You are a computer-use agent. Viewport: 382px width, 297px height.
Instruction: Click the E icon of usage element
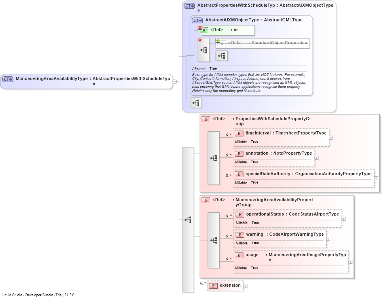coord(239,255)
